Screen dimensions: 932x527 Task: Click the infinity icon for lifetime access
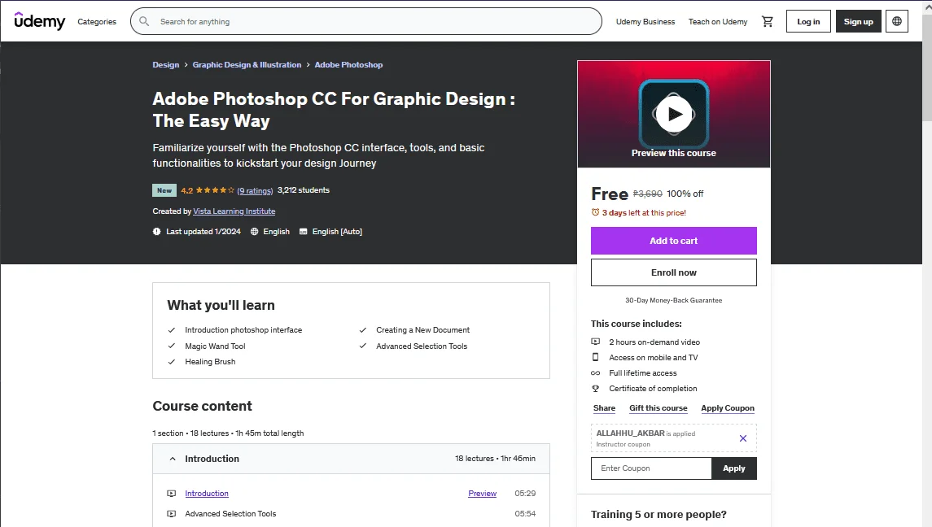point(595,373)
